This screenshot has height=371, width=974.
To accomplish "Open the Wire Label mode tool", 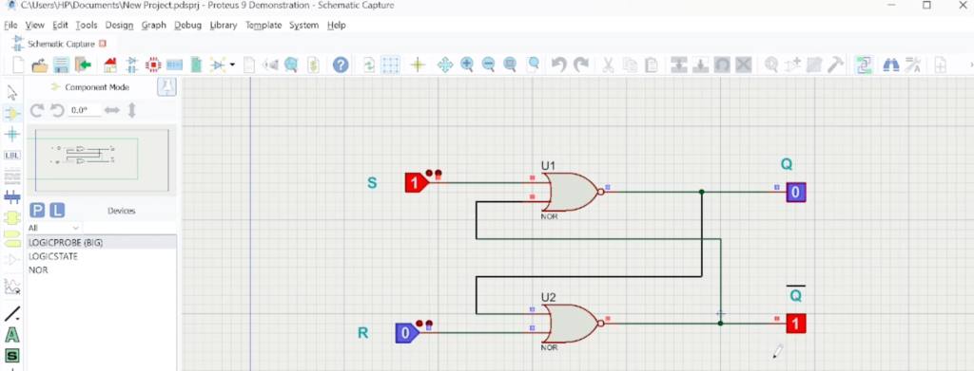I will tap(11, 155).
